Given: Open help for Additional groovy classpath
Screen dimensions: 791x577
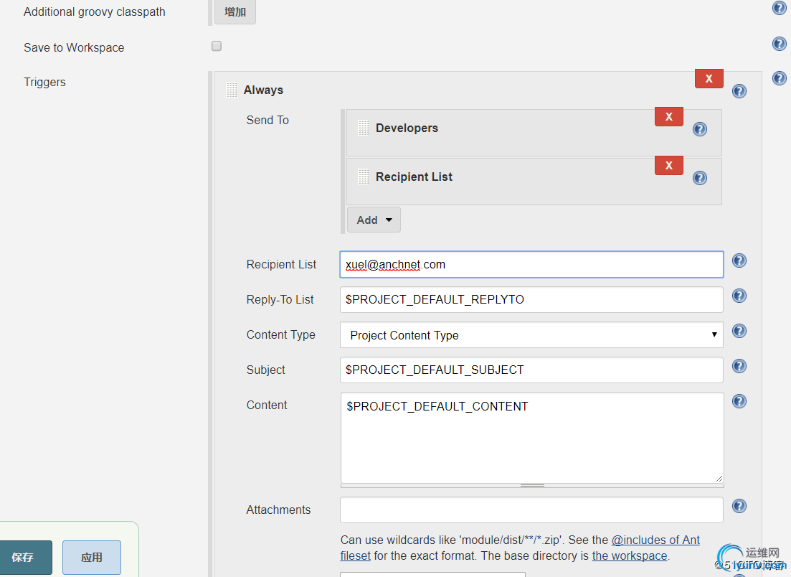Looking at the screenshot, I should point(779,8).
